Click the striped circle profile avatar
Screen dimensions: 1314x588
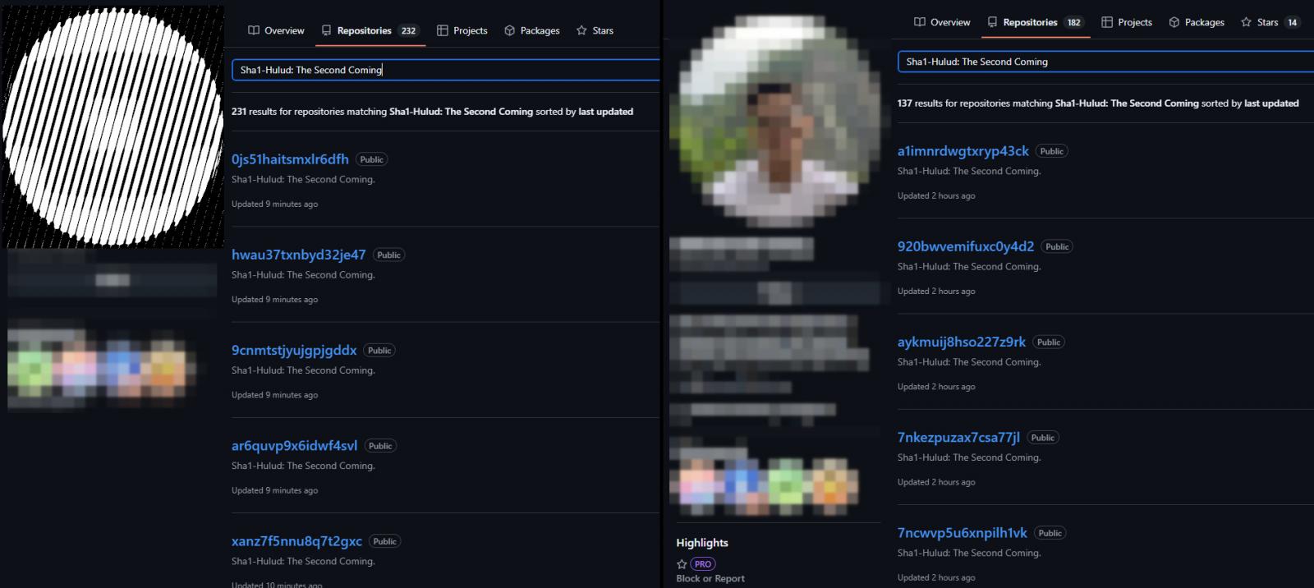113,127
